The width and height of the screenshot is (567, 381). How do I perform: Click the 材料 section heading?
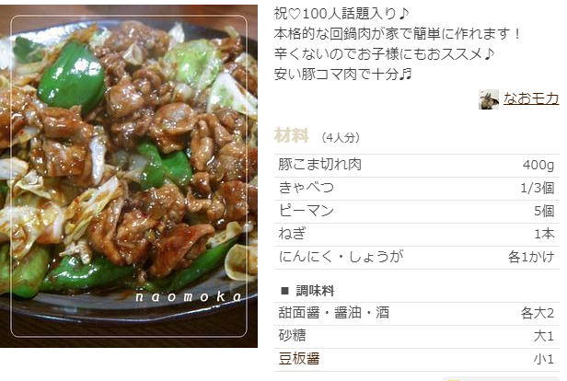coord(292,135)
